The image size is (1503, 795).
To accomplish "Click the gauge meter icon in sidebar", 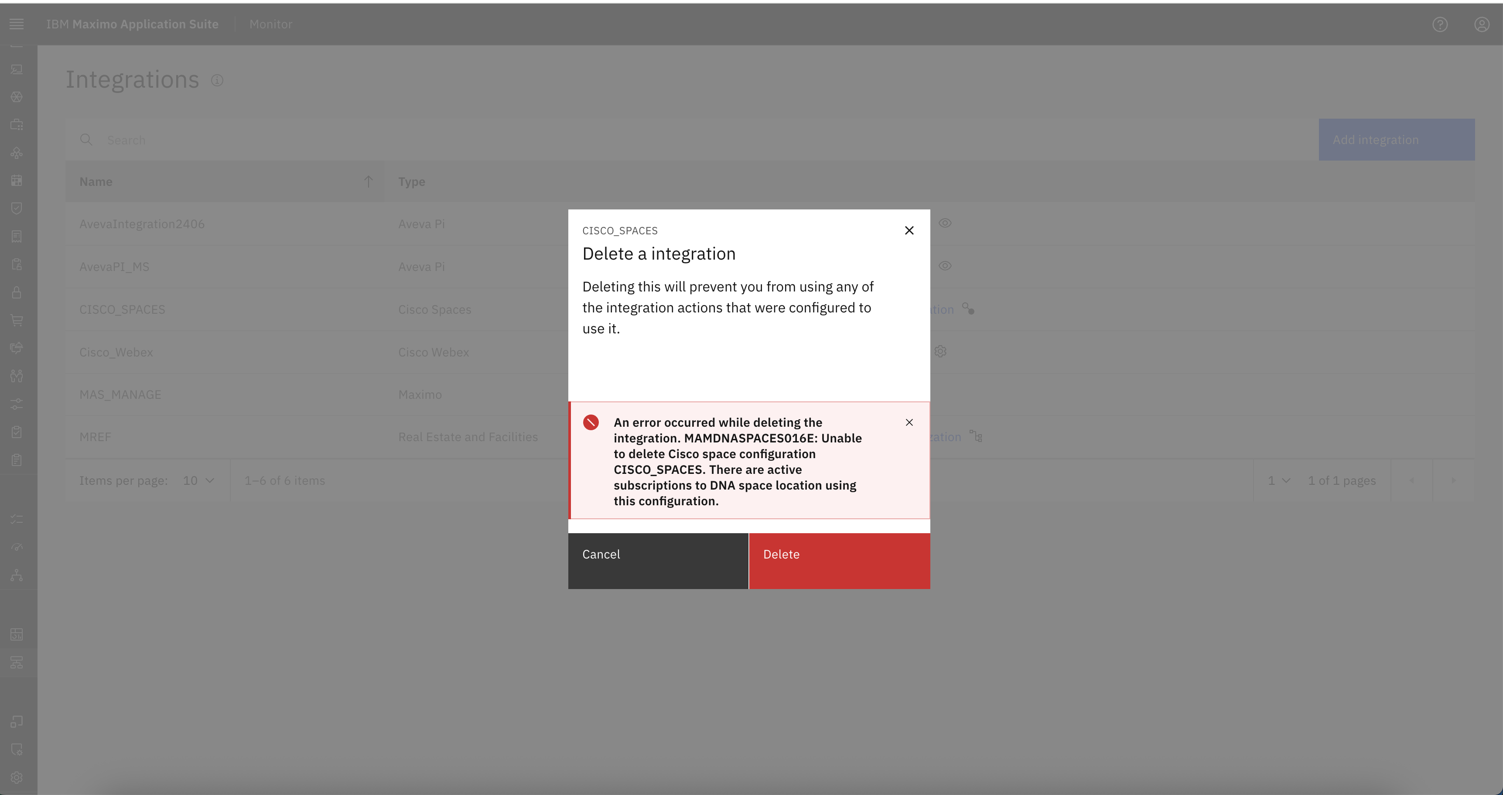I will click(16, 548).
